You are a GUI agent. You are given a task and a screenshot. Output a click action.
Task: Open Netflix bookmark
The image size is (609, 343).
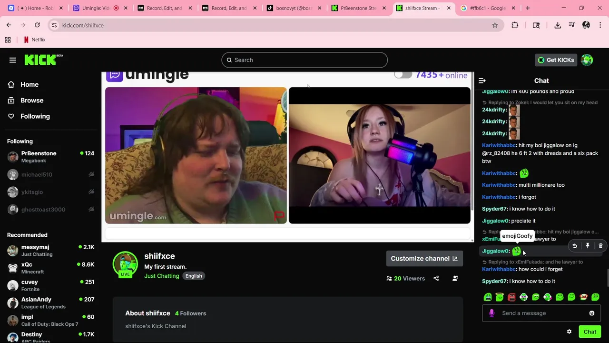pyautogui.click(x=35, y=40)
